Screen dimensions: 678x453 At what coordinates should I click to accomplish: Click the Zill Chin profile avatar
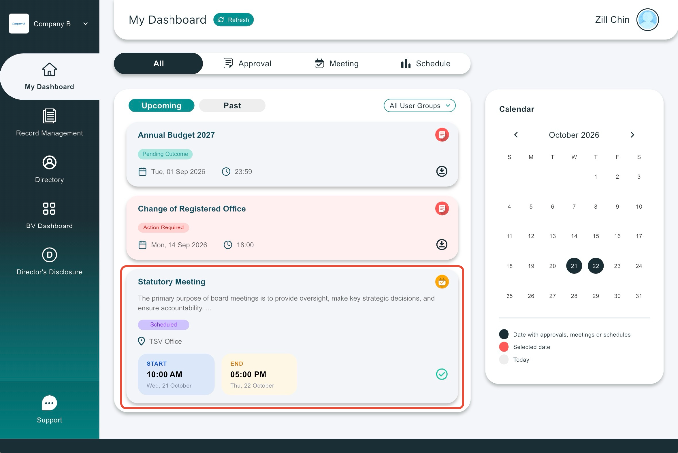pos(648,20)
